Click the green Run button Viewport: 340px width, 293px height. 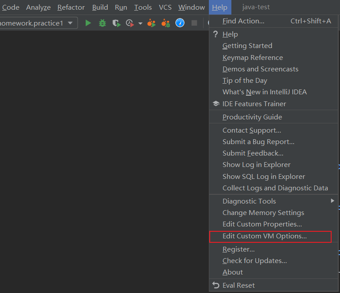pos(88,23)
